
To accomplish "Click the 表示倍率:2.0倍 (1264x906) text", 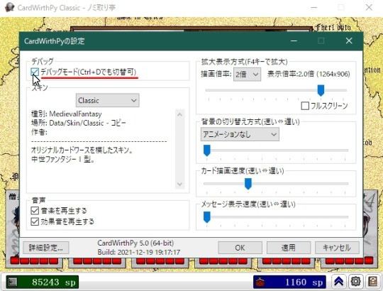I will click(x=309, y=74).
